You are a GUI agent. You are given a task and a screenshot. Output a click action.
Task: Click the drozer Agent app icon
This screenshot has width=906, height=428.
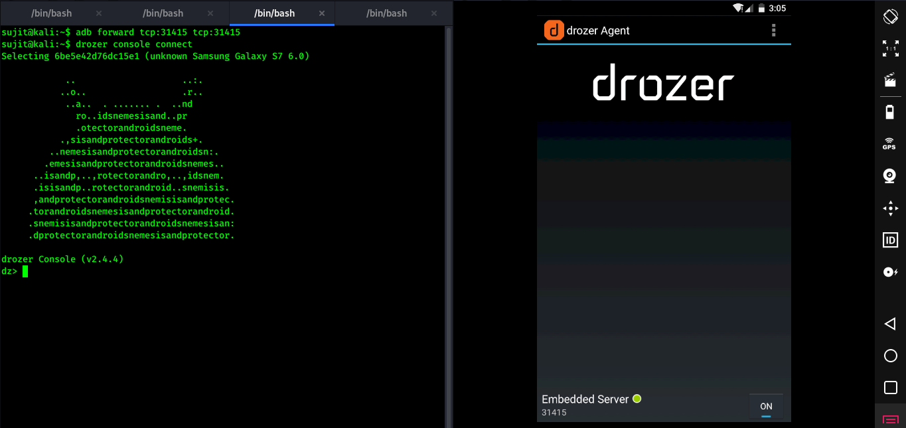pyautogui.click(x=554, y=30)
